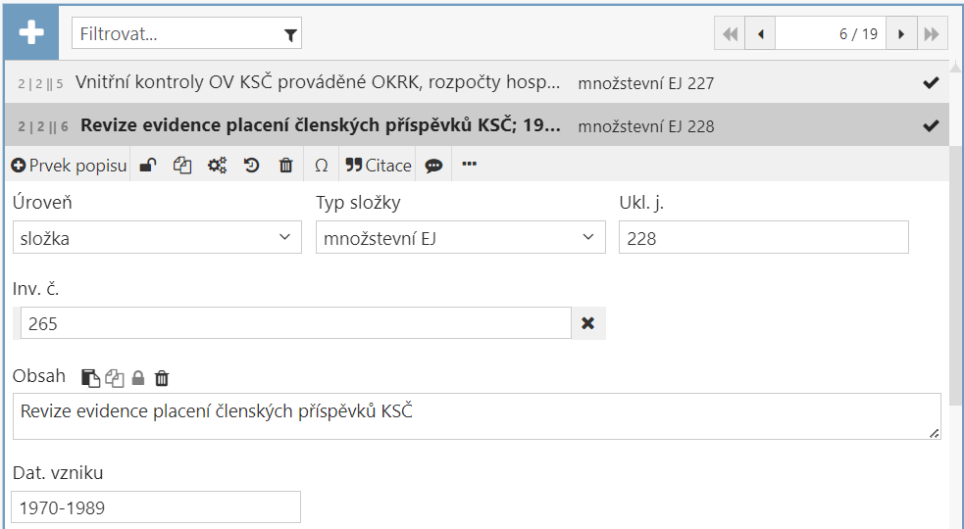Image resolution: width=964 pixels, height=529 pixels.
Task: Open the three-dots more options menu
Action: coord(469,165)
